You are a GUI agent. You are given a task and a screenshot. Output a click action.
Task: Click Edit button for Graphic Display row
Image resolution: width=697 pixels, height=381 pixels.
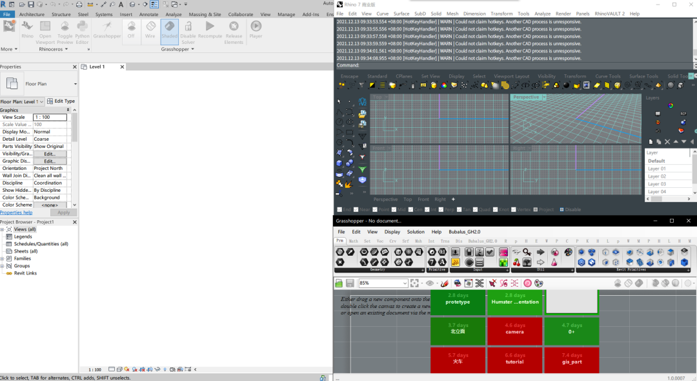pos(49,161)
